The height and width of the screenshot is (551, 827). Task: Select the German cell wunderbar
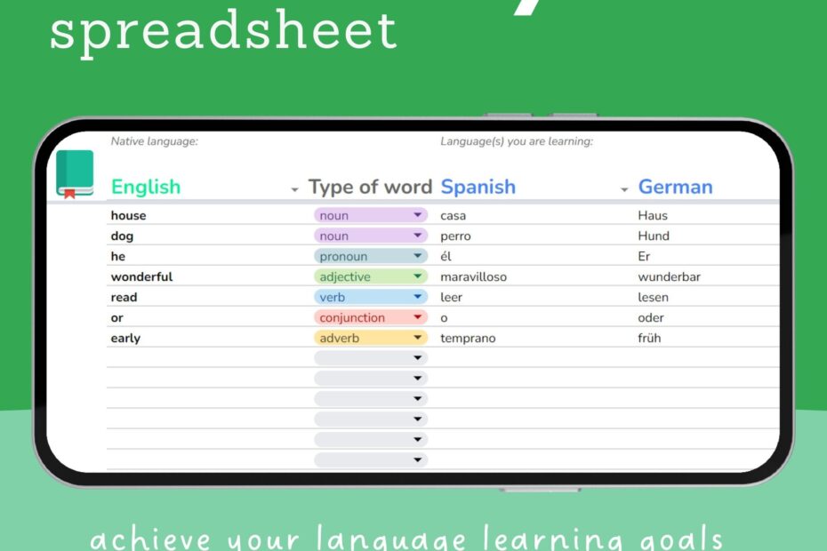[670, 276]
